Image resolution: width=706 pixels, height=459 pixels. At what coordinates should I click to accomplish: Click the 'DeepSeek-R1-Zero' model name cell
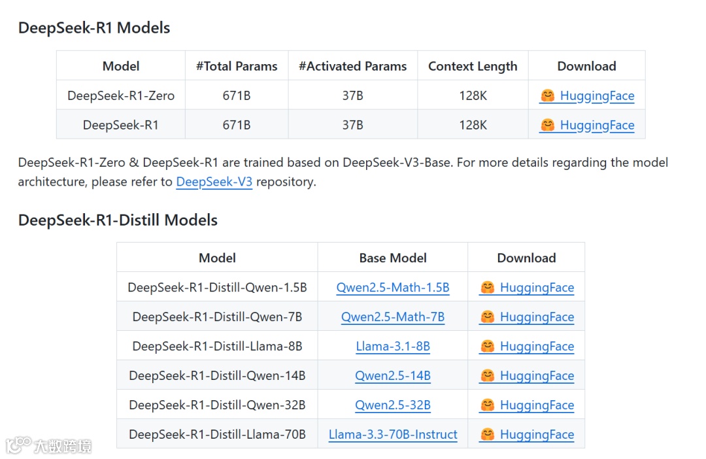(121, 95)
